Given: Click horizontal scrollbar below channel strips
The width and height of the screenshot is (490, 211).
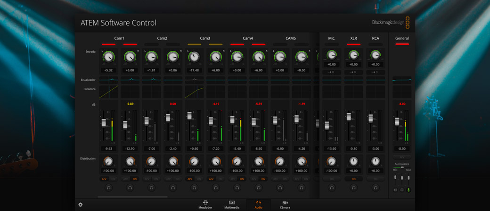Looking at the screenshot, I should (132, 197).
